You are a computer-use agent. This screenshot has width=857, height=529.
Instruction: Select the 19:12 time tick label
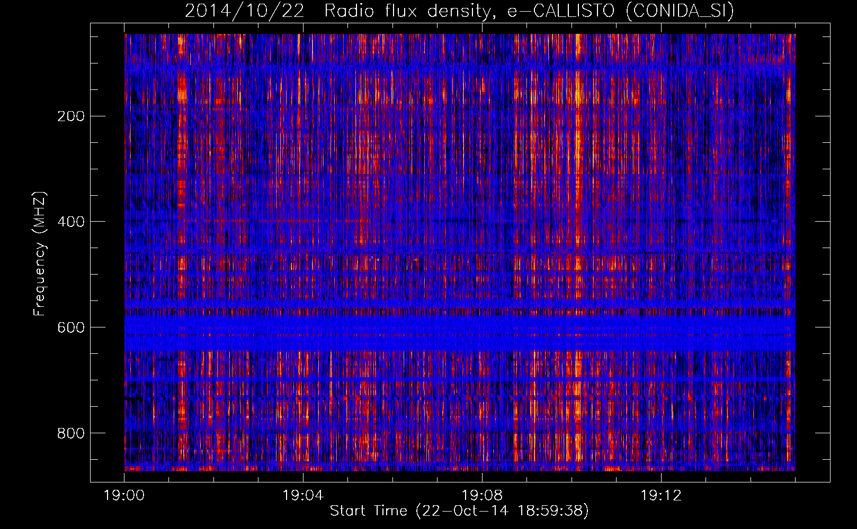pos(661,496)
